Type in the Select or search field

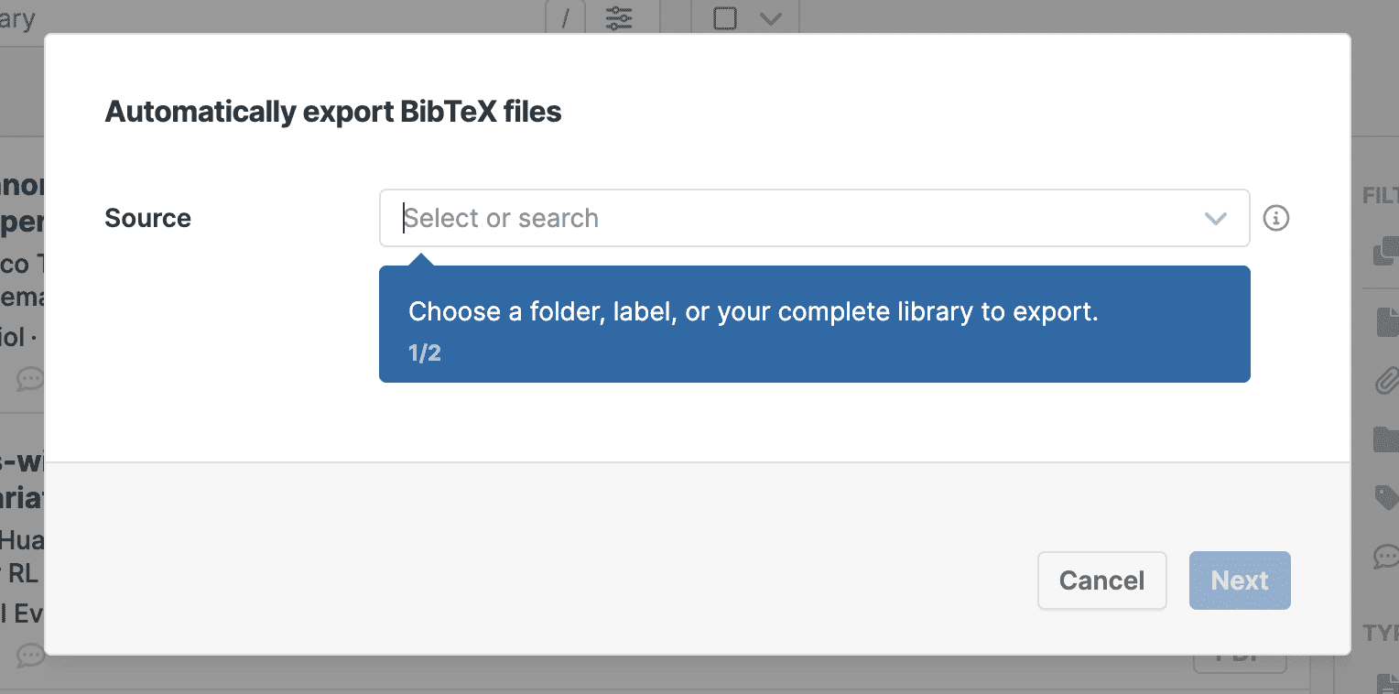(x=787, y=218)
